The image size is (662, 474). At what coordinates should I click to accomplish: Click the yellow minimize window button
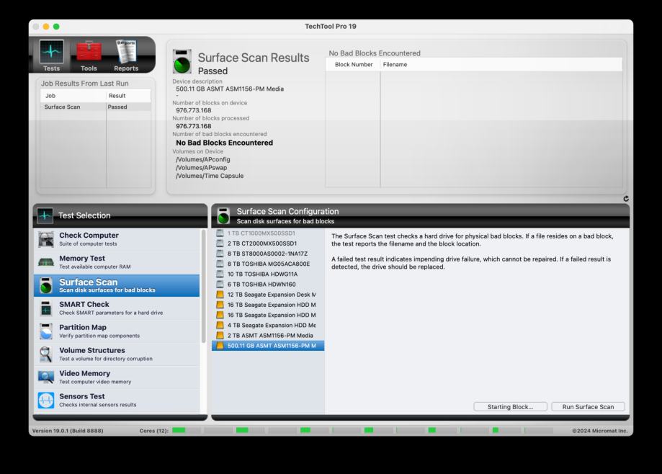46,26
